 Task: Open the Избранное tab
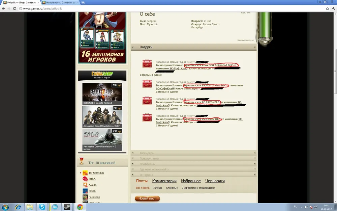191,181
